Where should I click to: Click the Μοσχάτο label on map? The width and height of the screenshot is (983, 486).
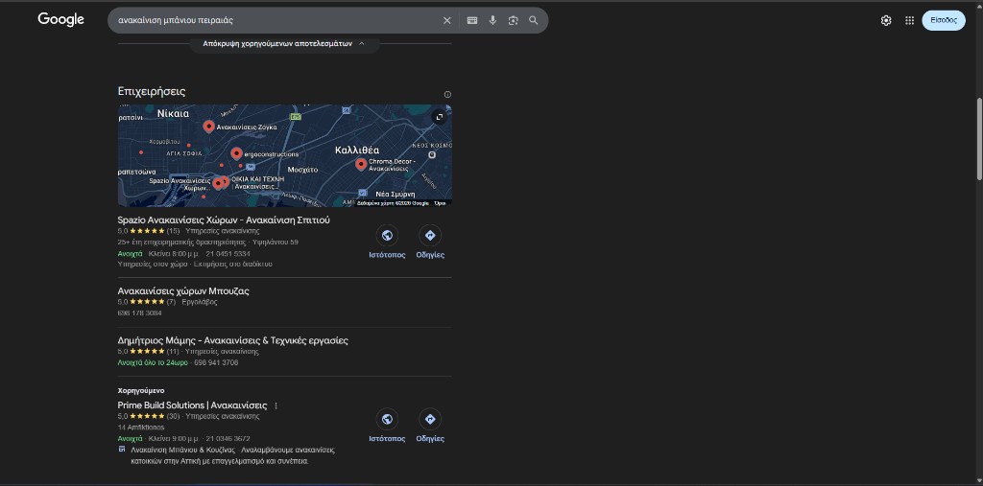[302, 170]
